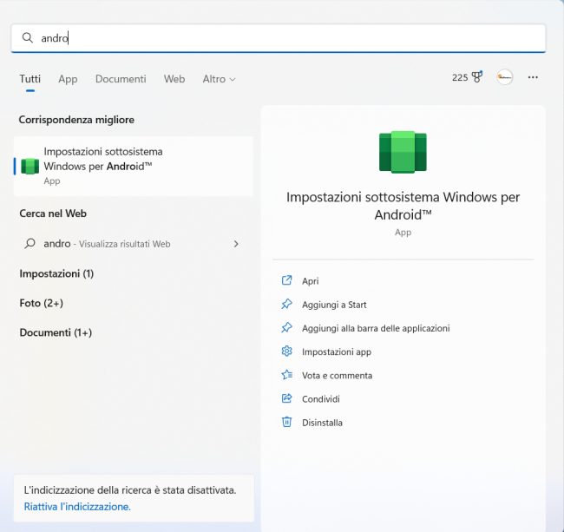
Task: Click the large Android subsystem app icon
Action: 403,152
